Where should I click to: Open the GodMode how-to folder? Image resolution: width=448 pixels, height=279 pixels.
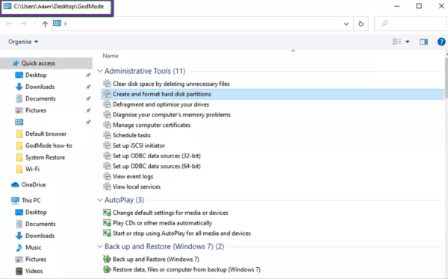click(49, 145)
